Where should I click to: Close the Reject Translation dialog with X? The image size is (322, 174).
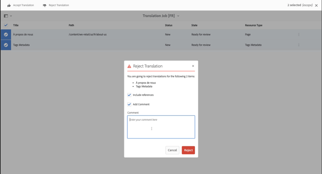pos(193,66)
